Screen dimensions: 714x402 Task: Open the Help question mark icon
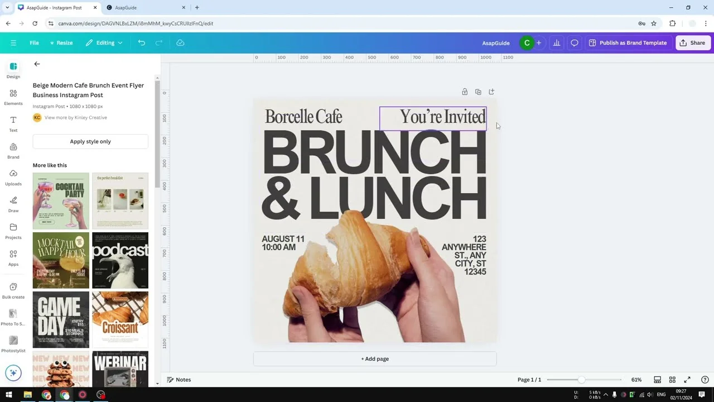click(x=705, y=380)
